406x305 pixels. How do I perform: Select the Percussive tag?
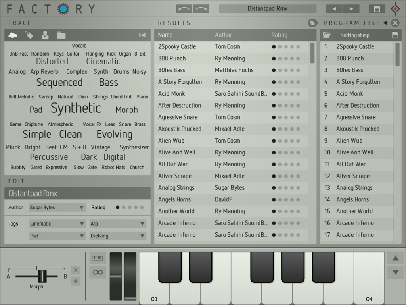(49, 157)
